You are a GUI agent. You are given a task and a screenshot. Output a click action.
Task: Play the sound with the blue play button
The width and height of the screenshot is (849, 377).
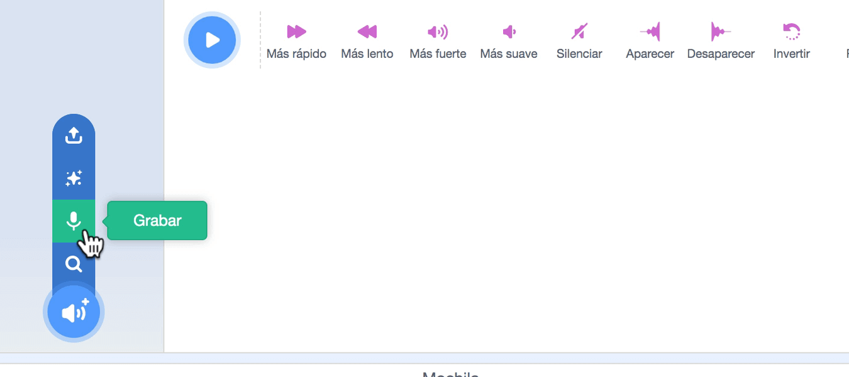213,41
